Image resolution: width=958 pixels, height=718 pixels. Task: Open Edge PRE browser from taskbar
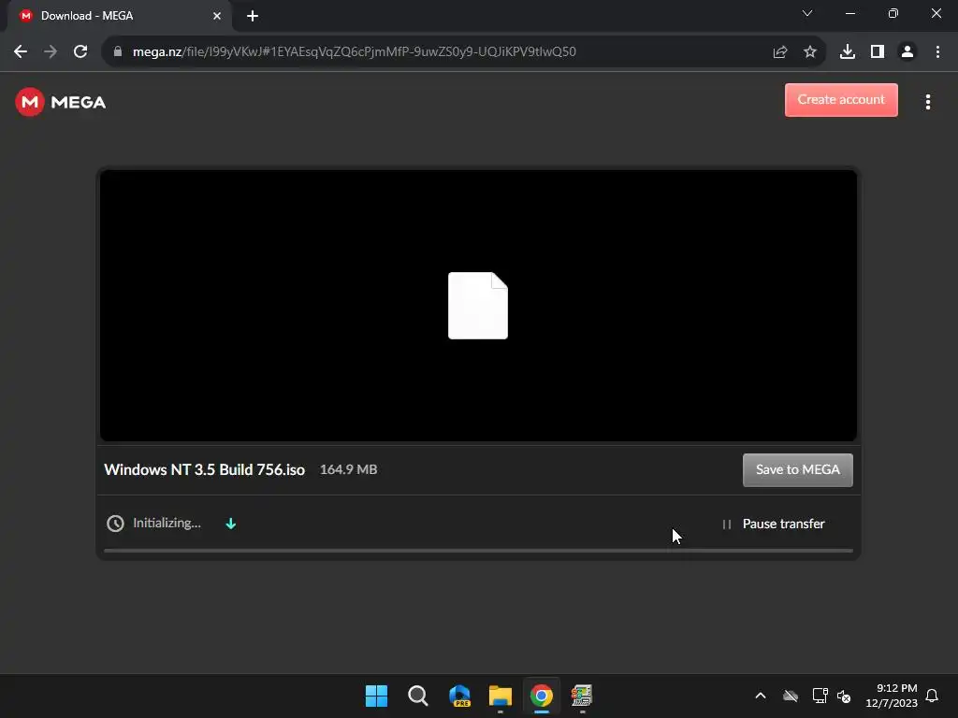tap(459, 696)
